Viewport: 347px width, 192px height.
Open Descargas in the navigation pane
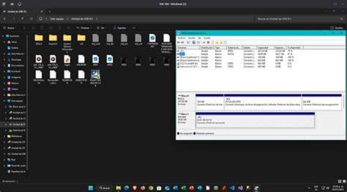click(x=14, y=59)
